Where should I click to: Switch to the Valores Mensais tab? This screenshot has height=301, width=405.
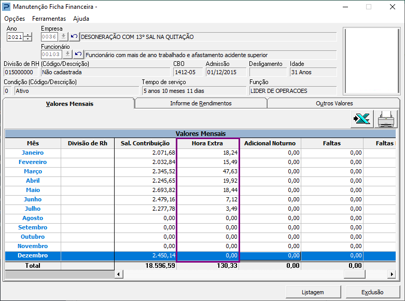point(69,104)
